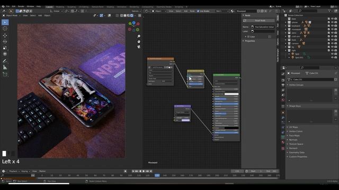Select the Measure tool

point(5,68)
